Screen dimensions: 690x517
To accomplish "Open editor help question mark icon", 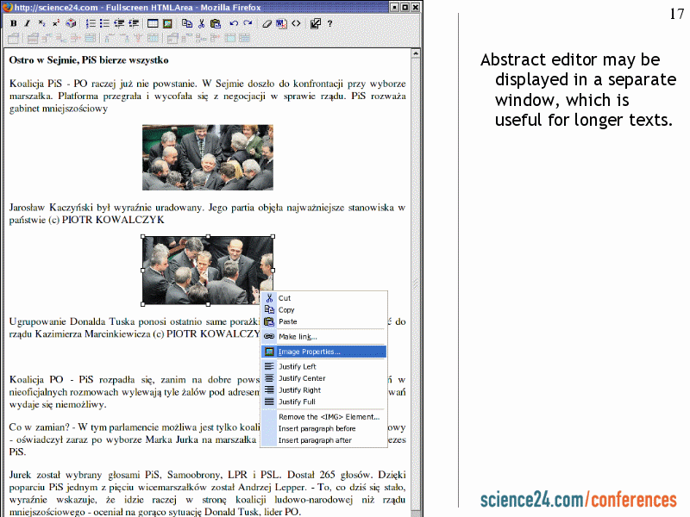I will pyautogui.click(x=329, y=23).
